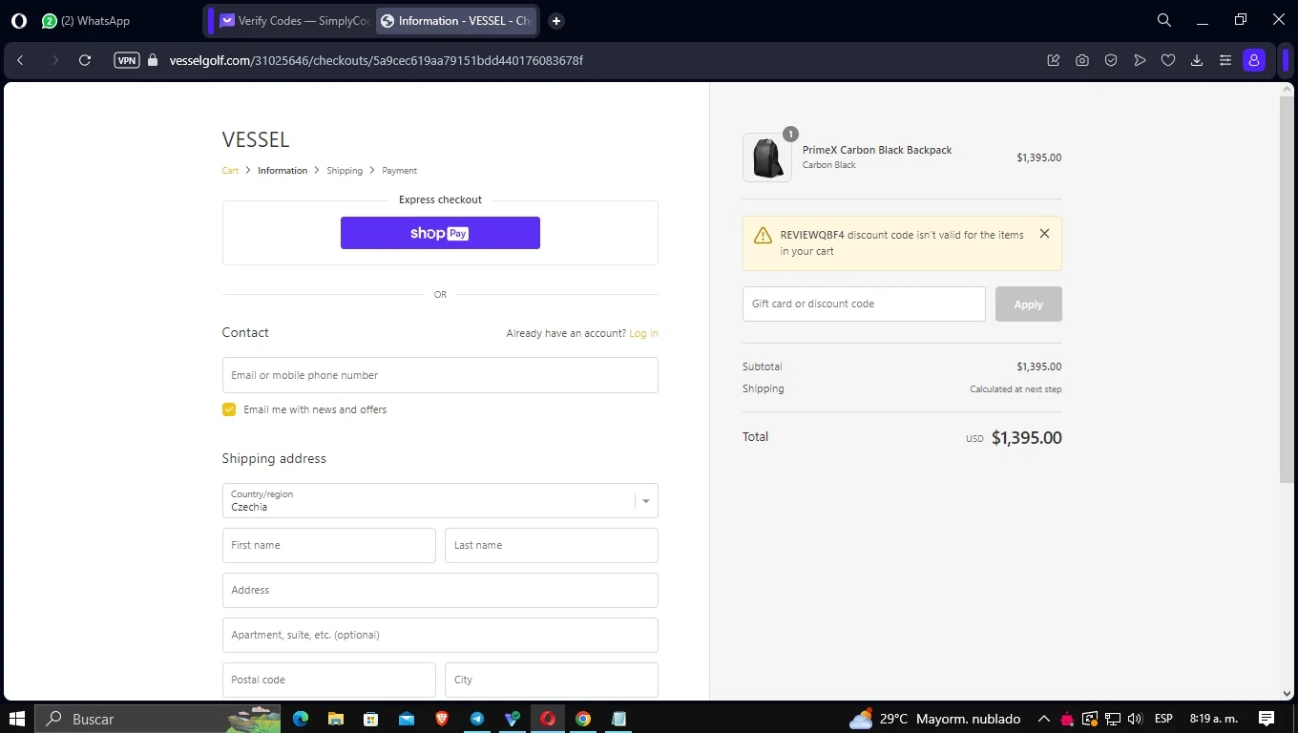The width and height of the screenshot is (1298, 733).
Task: Open the downloads panel
Action: pos(1197,60)
